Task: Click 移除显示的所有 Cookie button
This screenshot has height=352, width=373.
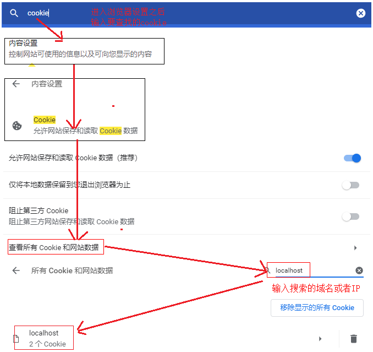Action: tap(317, 308)
